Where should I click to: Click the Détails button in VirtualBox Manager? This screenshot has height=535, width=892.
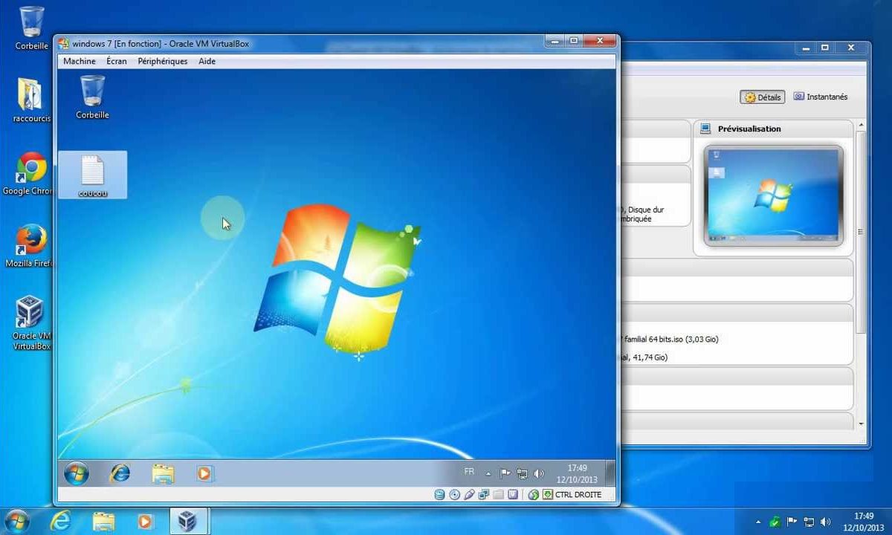click(763, 97)
